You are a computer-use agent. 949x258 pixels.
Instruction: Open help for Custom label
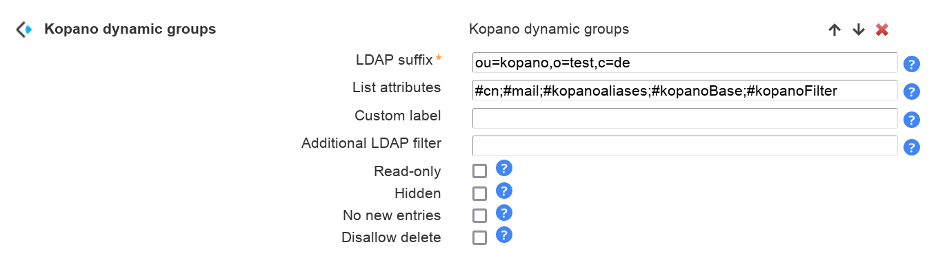pos(912,120)
